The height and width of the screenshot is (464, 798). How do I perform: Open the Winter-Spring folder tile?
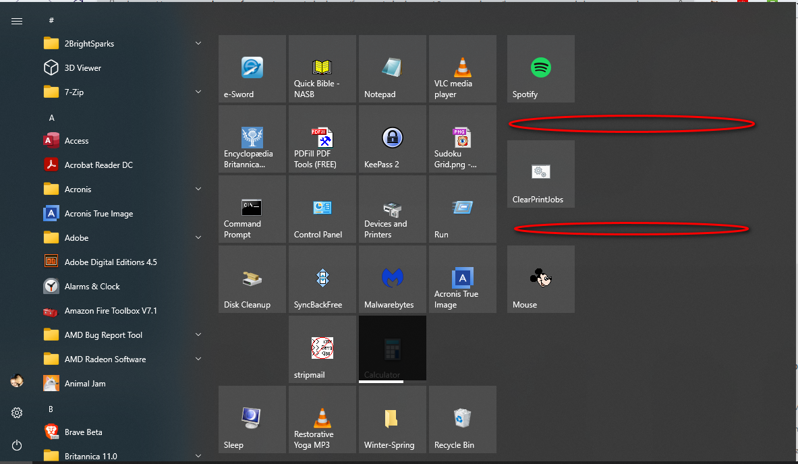393,419
